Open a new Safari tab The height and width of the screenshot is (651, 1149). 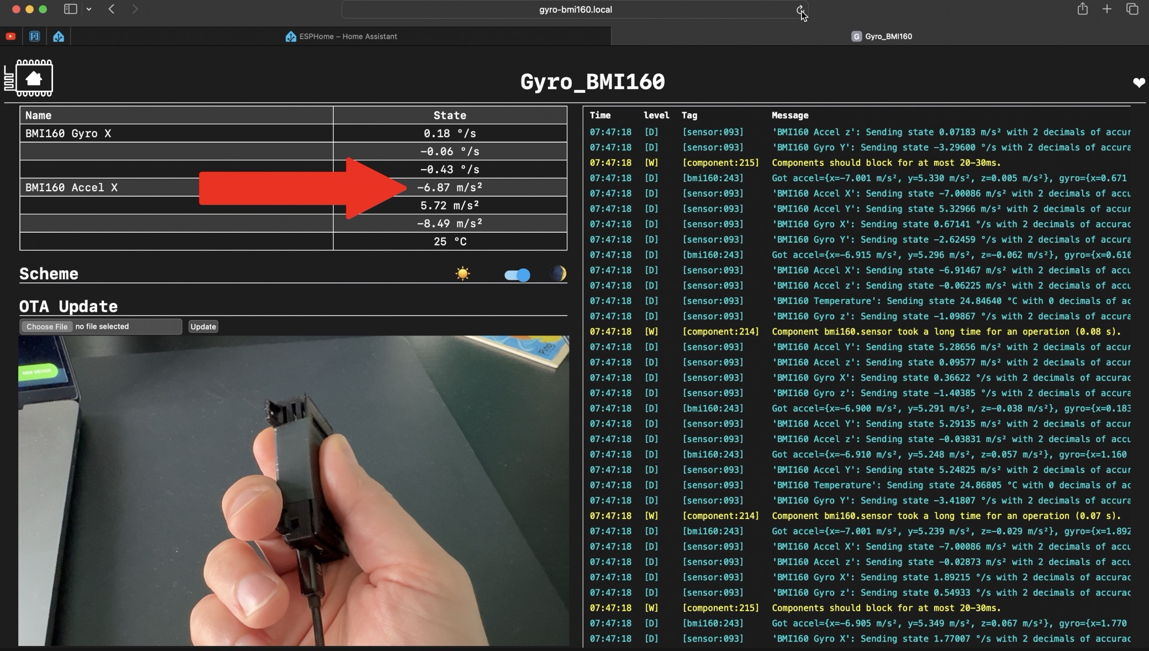coord(1107,9)
